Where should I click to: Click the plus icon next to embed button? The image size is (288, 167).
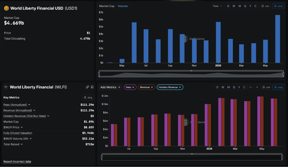pos(257,87)
